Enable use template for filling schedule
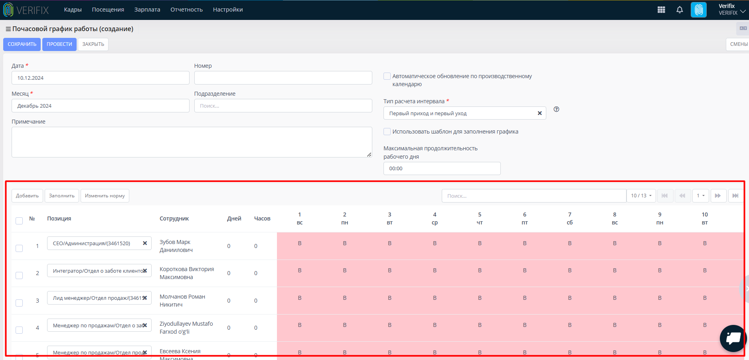Screen dimensions: 749x360 [387, 132]
